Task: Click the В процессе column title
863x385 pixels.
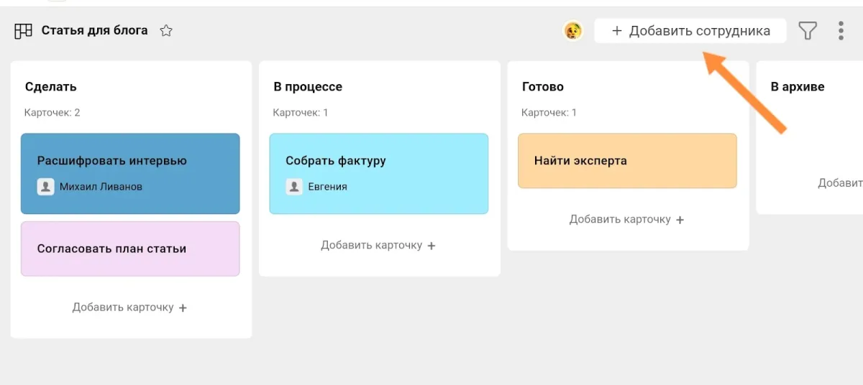Action: [308, 87]
